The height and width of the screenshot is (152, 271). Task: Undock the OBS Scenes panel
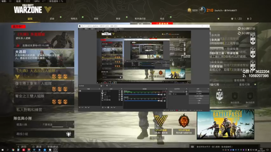click(x=99, y=89)
